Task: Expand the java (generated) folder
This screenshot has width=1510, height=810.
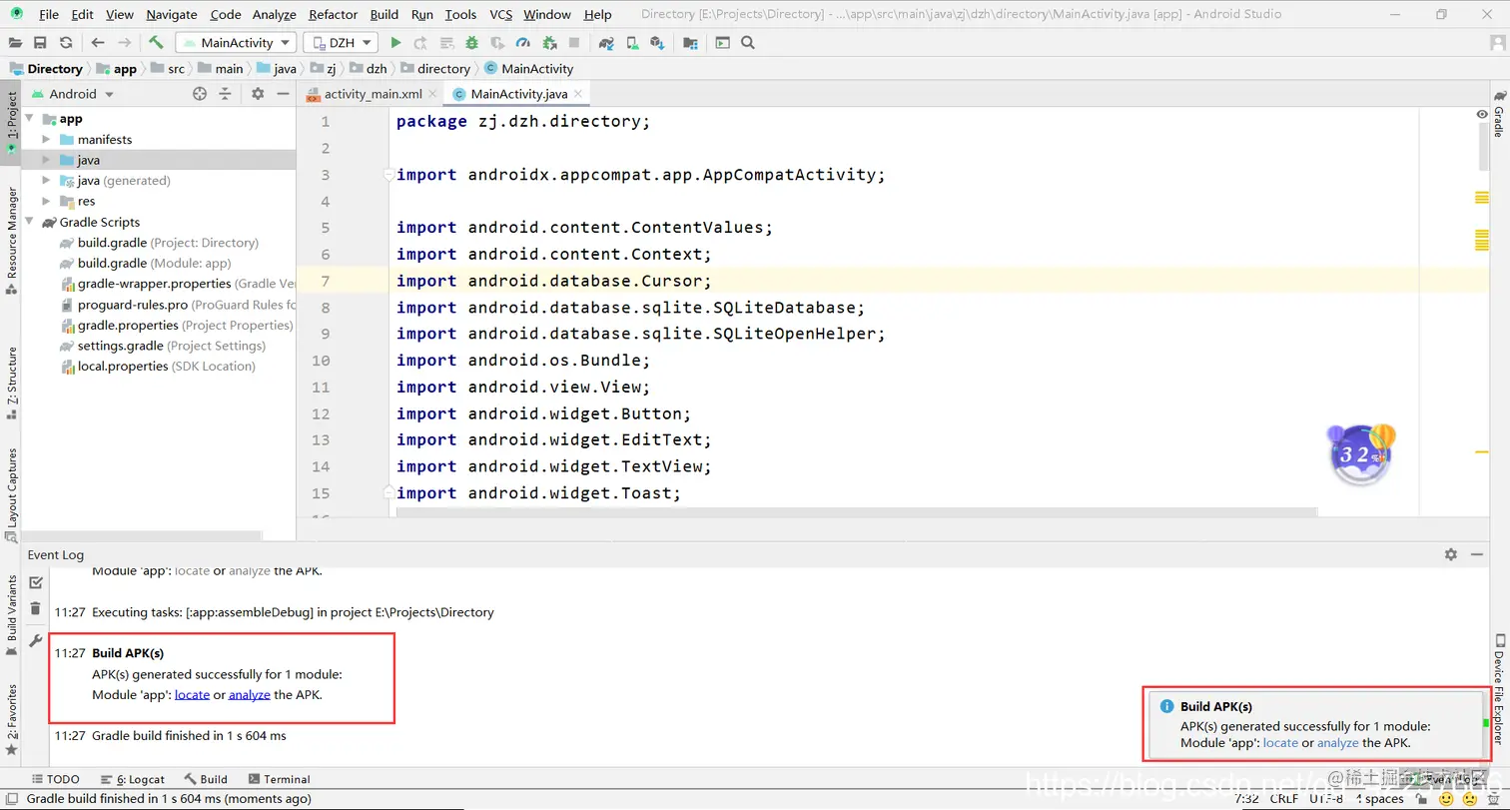Action: pos(46,181)
